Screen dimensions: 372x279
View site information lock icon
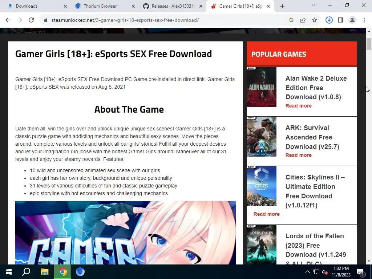click(46, 20)
